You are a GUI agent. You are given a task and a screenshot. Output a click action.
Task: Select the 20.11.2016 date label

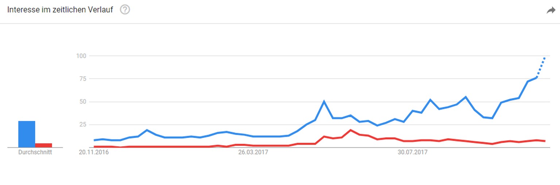click(94, 152)
